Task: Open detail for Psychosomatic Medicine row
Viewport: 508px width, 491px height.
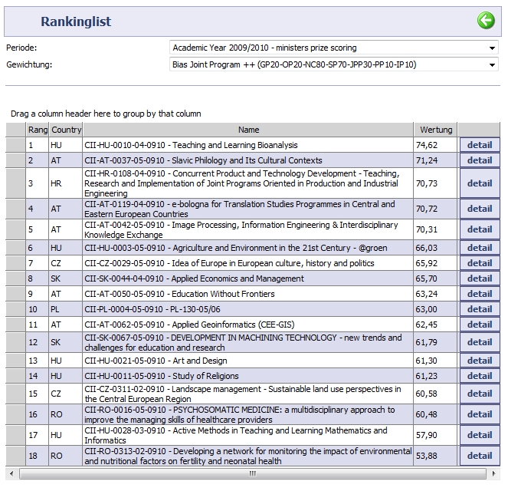Action: [480, 414]
